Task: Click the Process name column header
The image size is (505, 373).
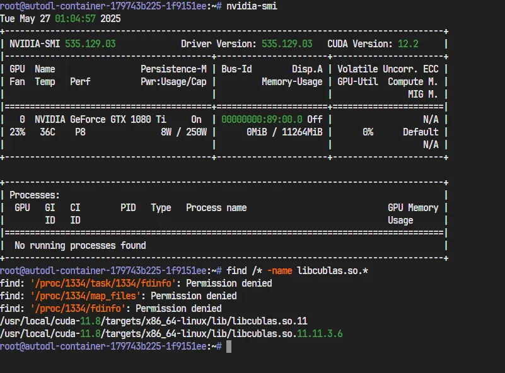Action: point(216,208)
